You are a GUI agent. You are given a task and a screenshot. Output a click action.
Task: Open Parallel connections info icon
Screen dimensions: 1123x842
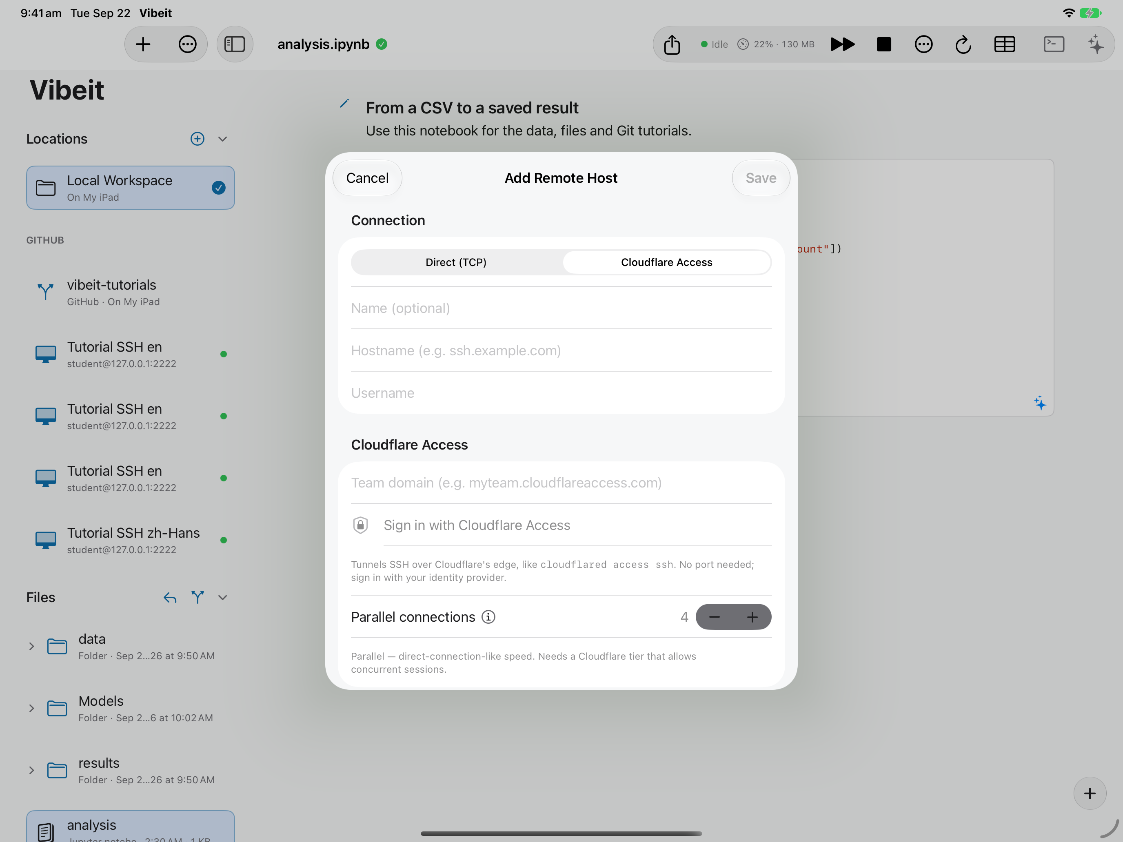(488, 617)
